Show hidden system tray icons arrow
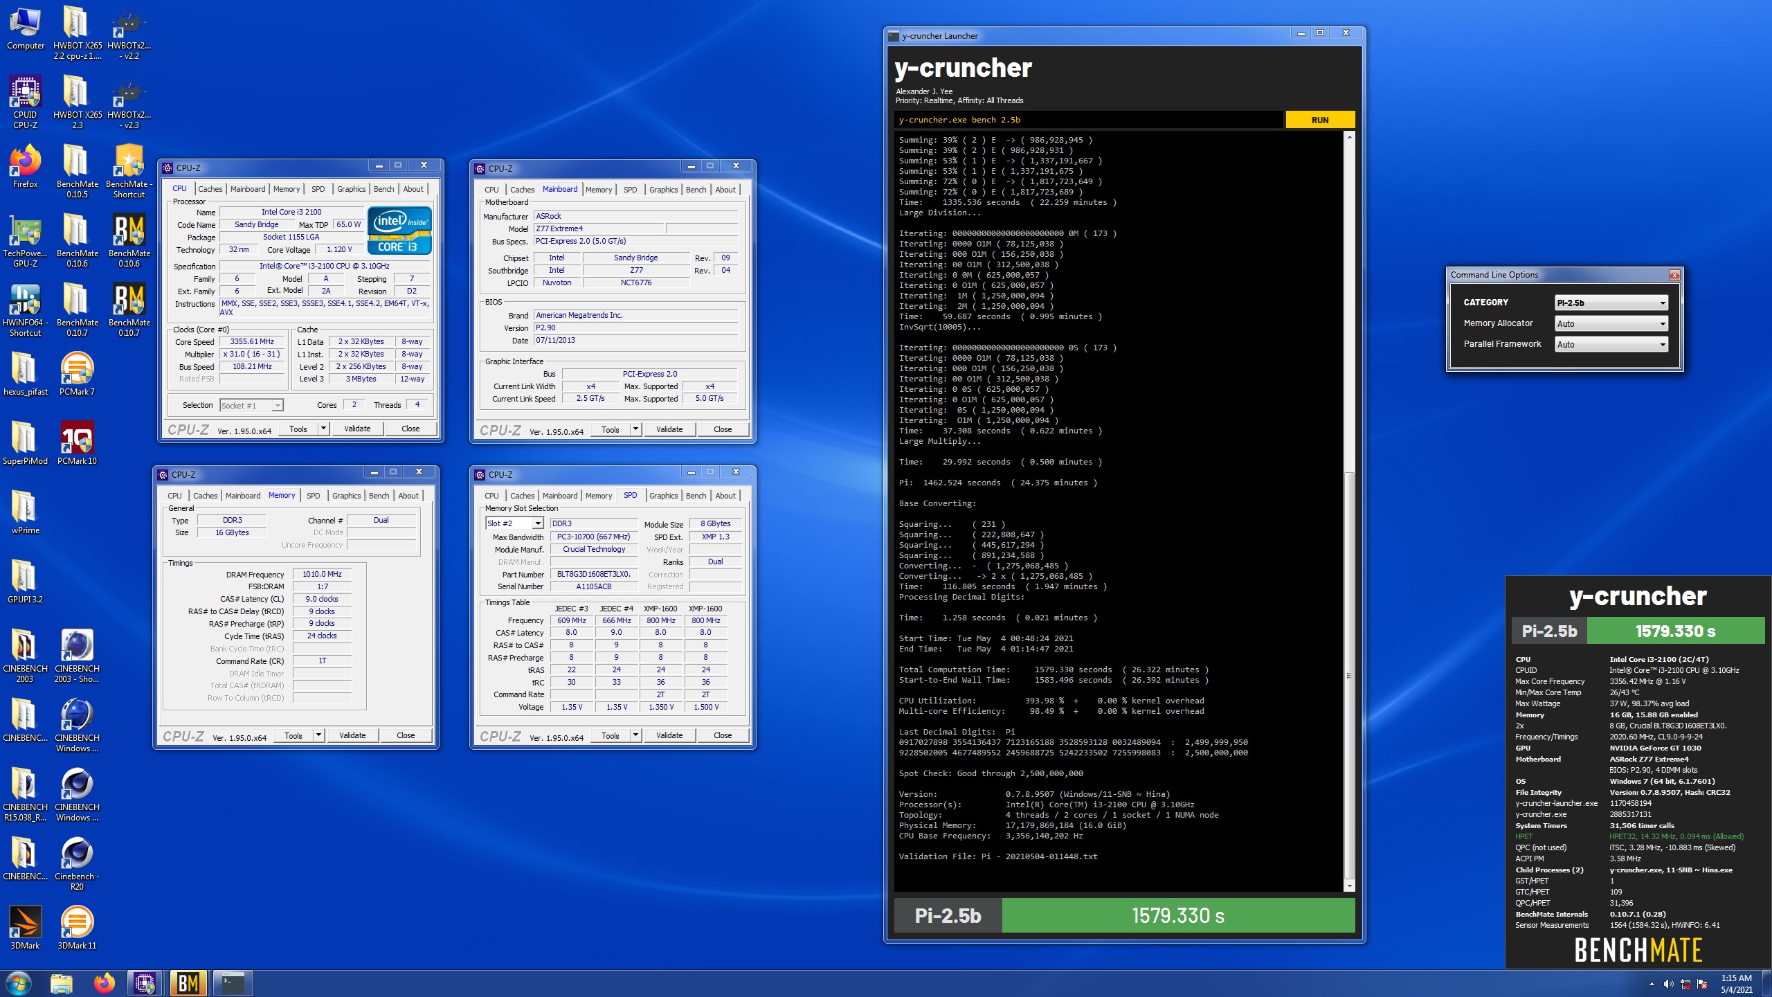This screenshot has width=1772, height=997. tap(1652, 984)
